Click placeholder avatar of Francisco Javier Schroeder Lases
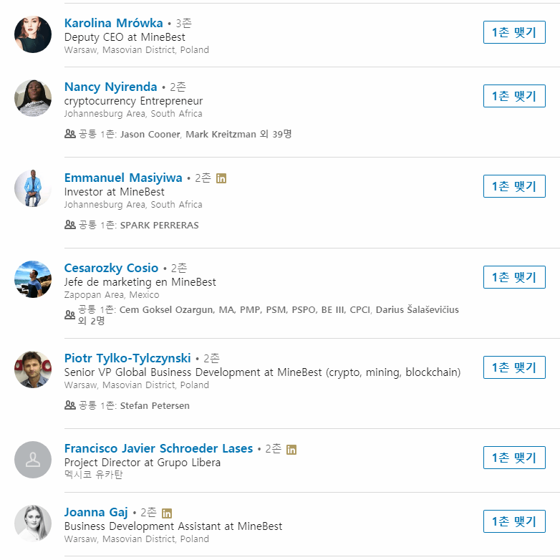560x560 pixels. pos(33,460)
